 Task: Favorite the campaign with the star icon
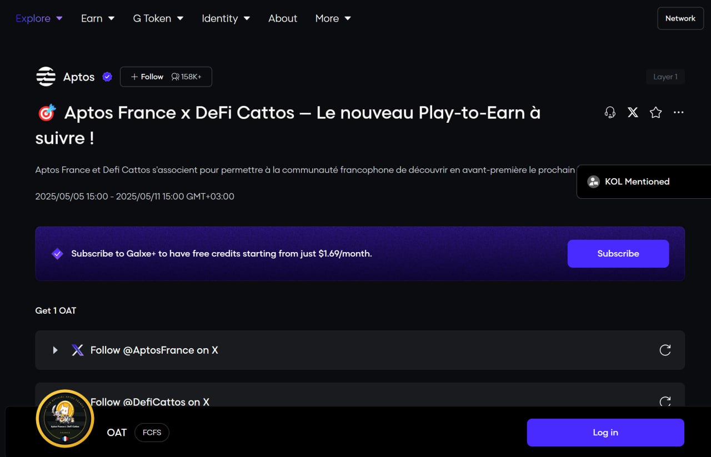(x=655, y=113)
